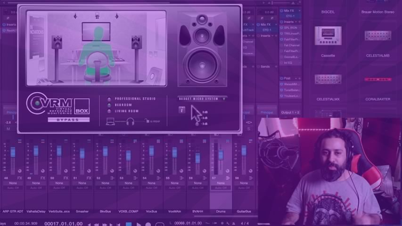Open the Fat Channel insert
Image resolution: width=402 pixels, height=226 pixels.
point(292,45)
